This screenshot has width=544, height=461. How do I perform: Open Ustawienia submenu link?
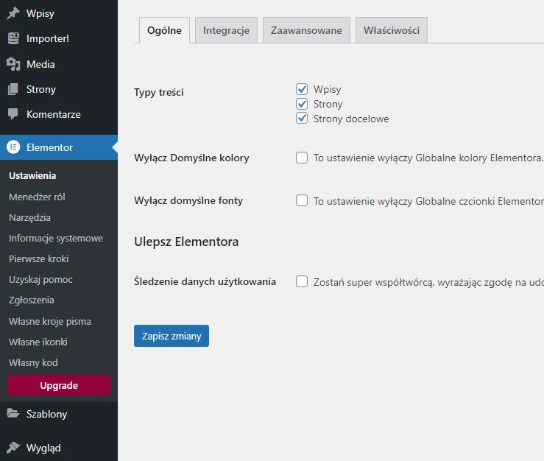(x=32, y=176)
